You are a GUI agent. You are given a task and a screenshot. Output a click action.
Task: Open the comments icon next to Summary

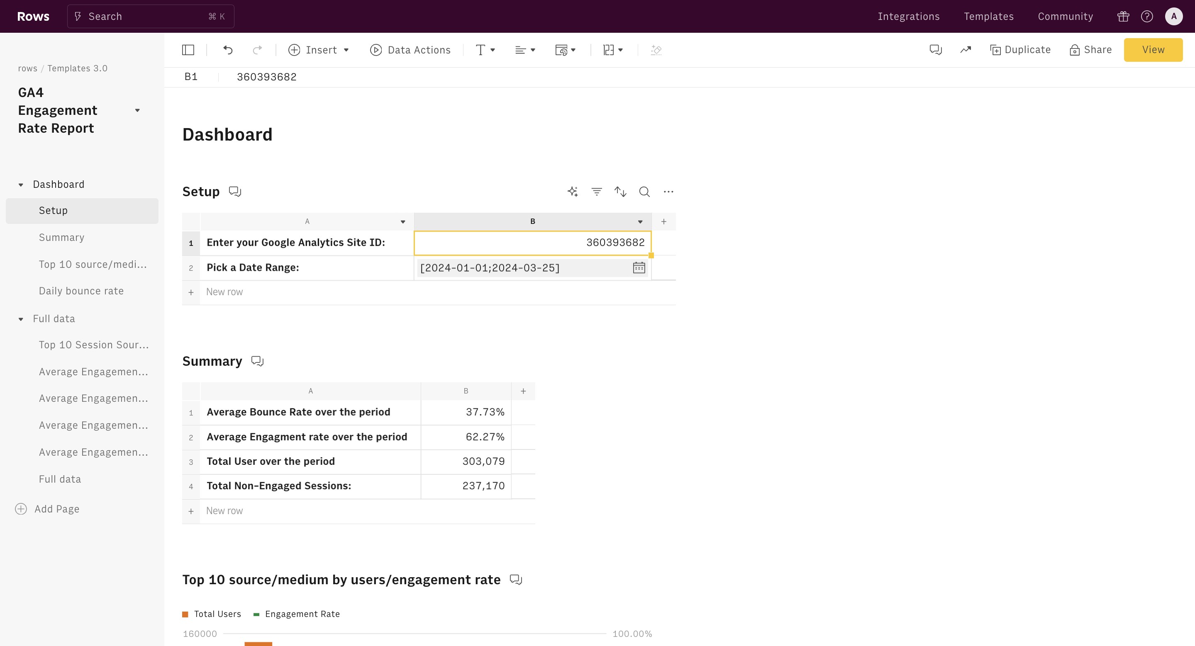[x=257, y=362]
